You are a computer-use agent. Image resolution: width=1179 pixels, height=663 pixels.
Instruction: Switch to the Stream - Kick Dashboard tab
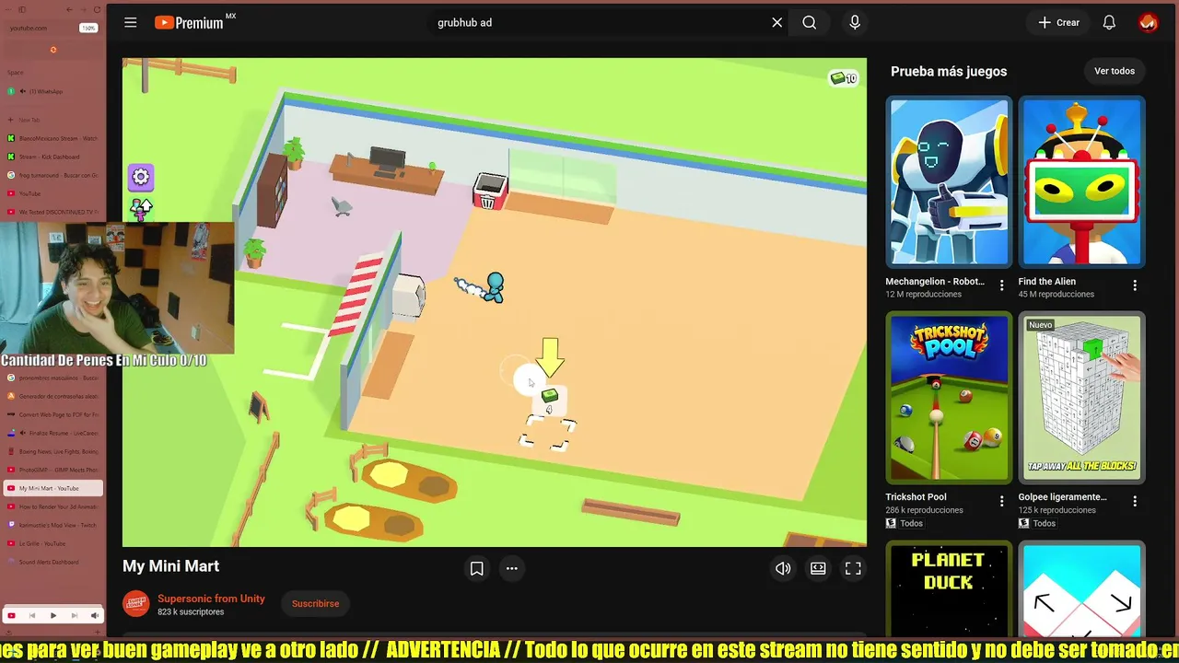tap(53, 157)
